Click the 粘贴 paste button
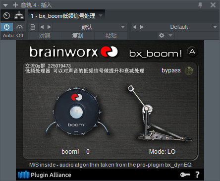 coord(111,36)
